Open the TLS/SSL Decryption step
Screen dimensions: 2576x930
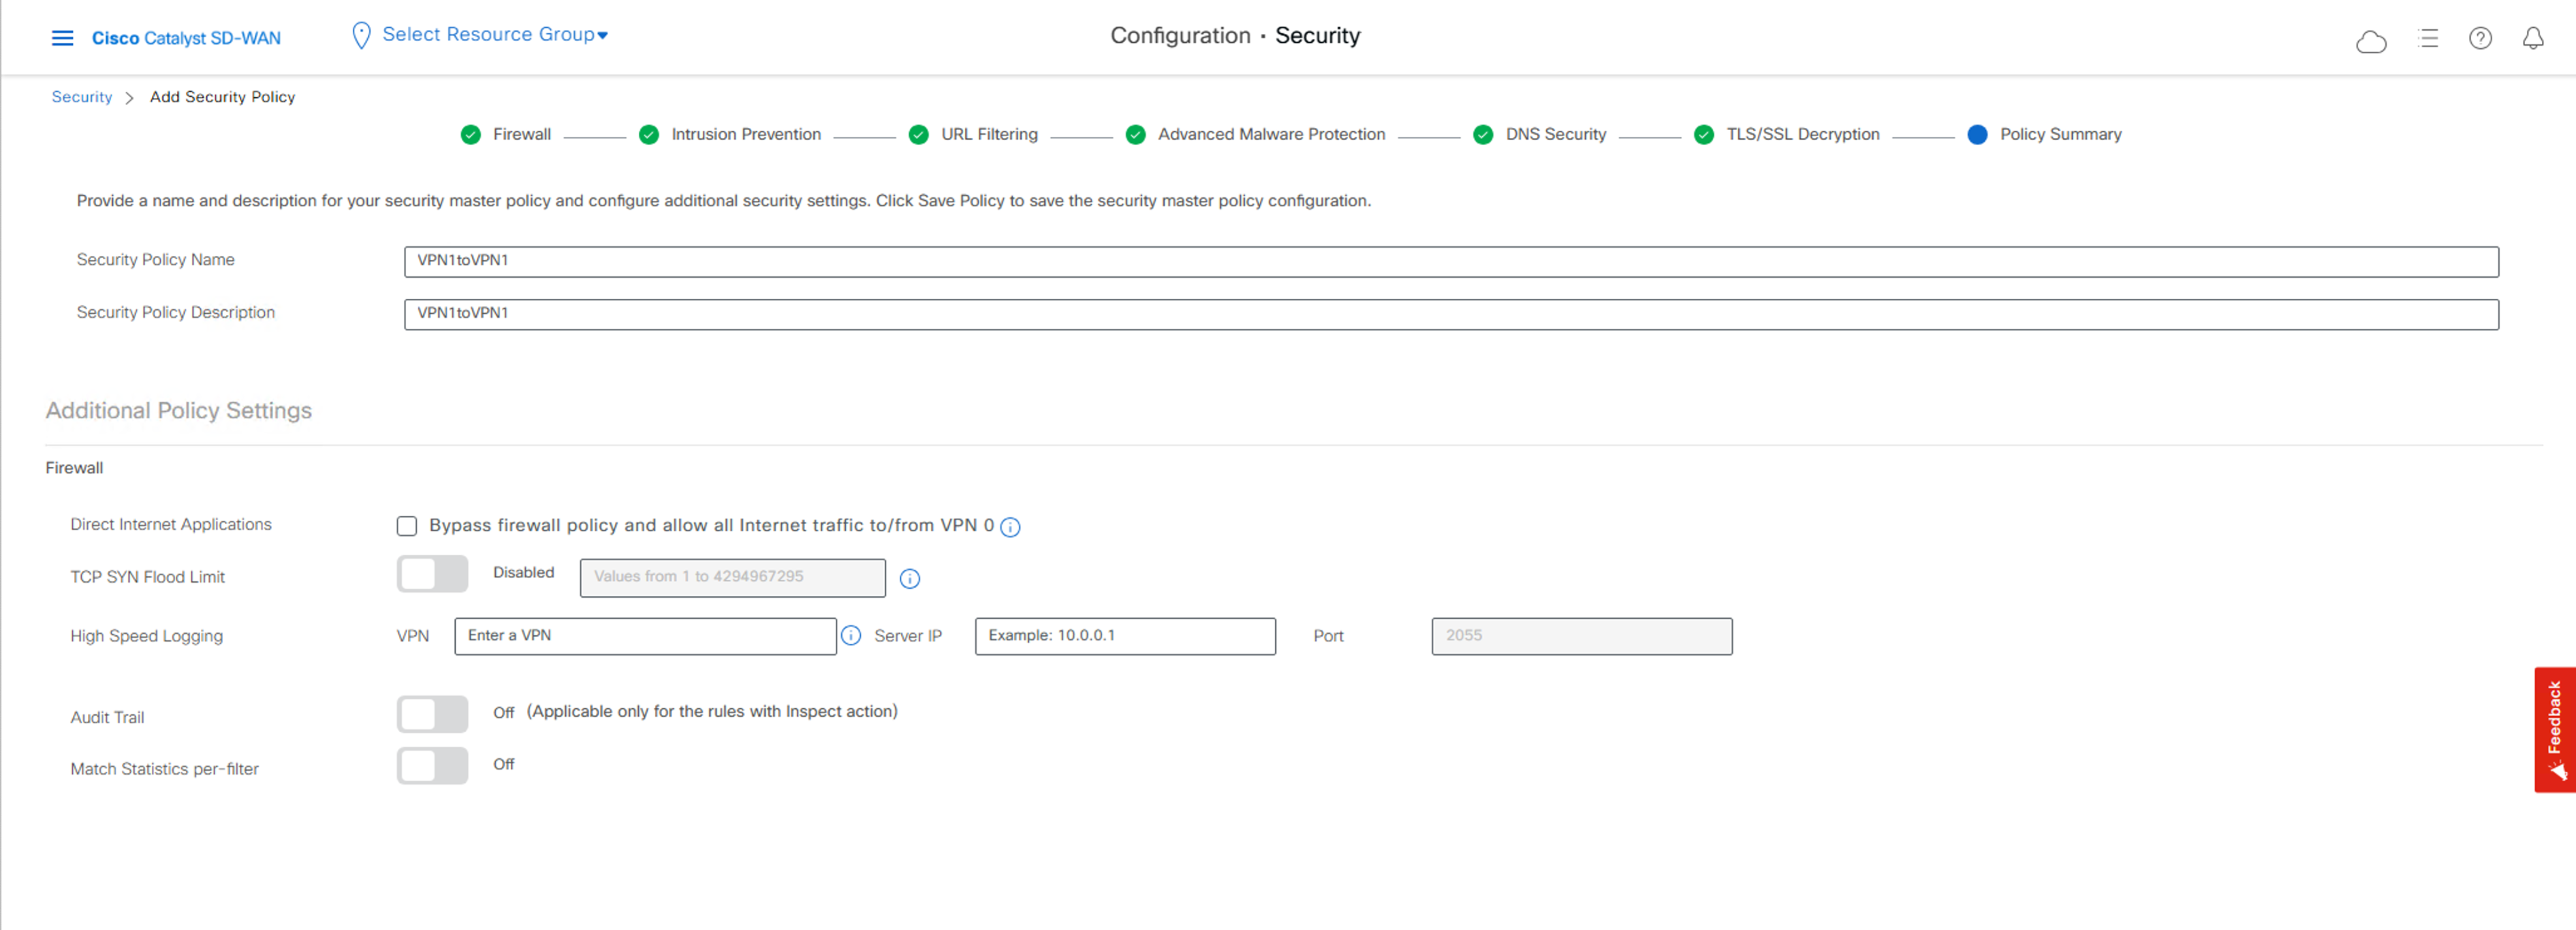click(x=1802, y=135)
